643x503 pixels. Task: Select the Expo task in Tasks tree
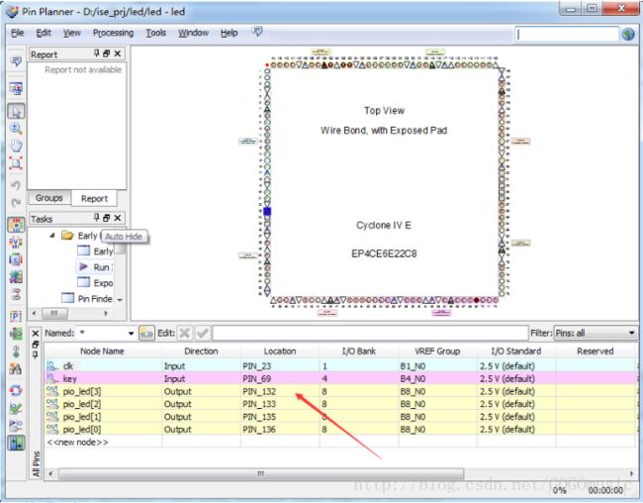[95, 283]
